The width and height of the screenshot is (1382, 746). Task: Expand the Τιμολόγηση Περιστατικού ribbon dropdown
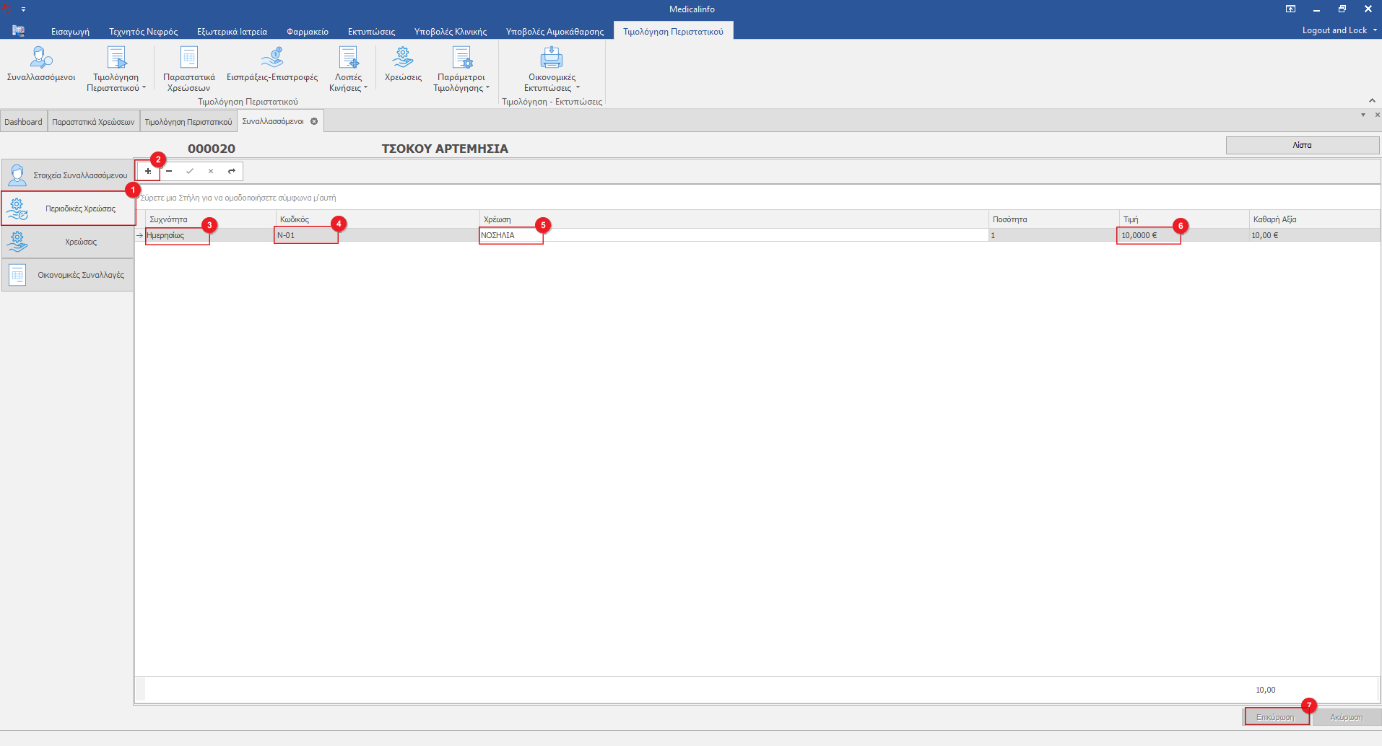pos(116,82)
